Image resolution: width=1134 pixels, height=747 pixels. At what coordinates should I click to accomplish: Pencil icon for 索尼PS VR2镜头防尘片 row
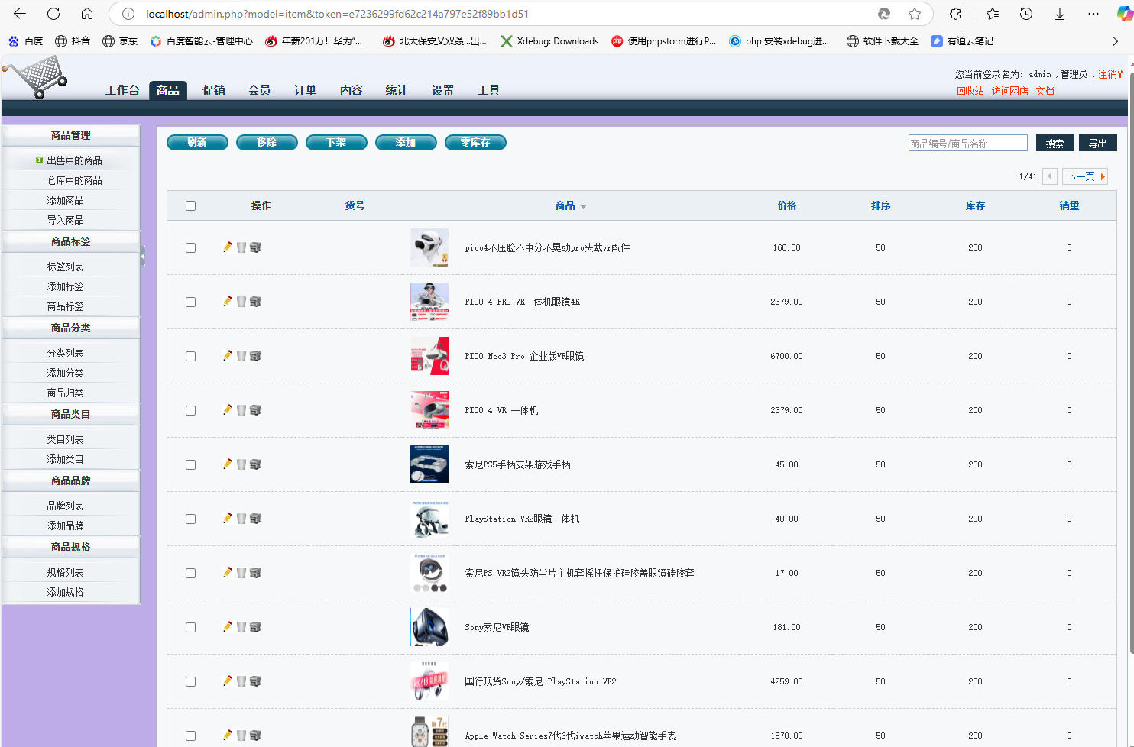coord(228,573)
